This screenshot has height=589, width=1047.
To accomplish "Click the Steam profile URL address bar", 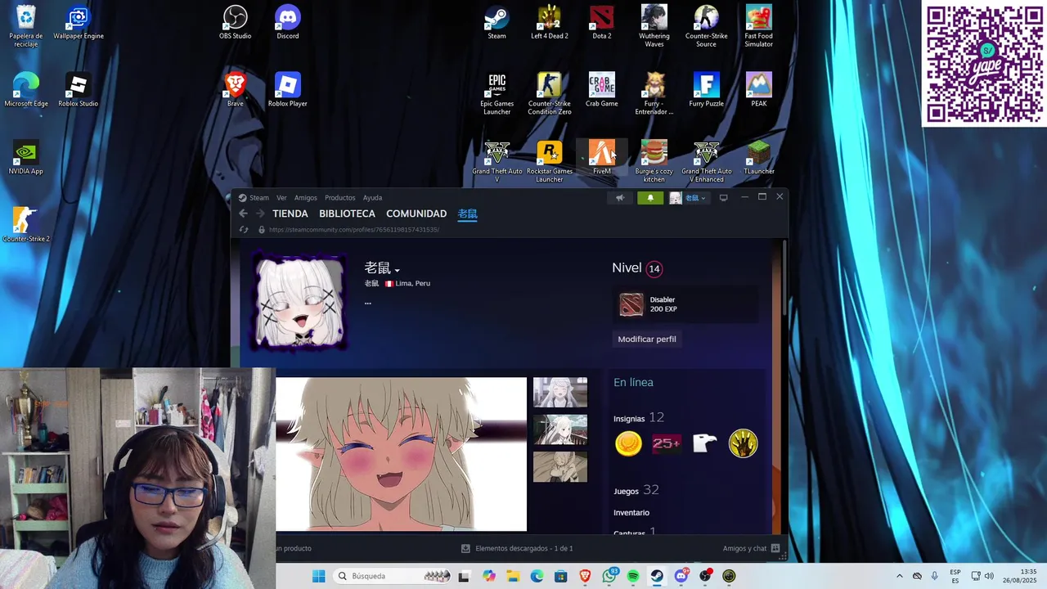I will 354,230.
